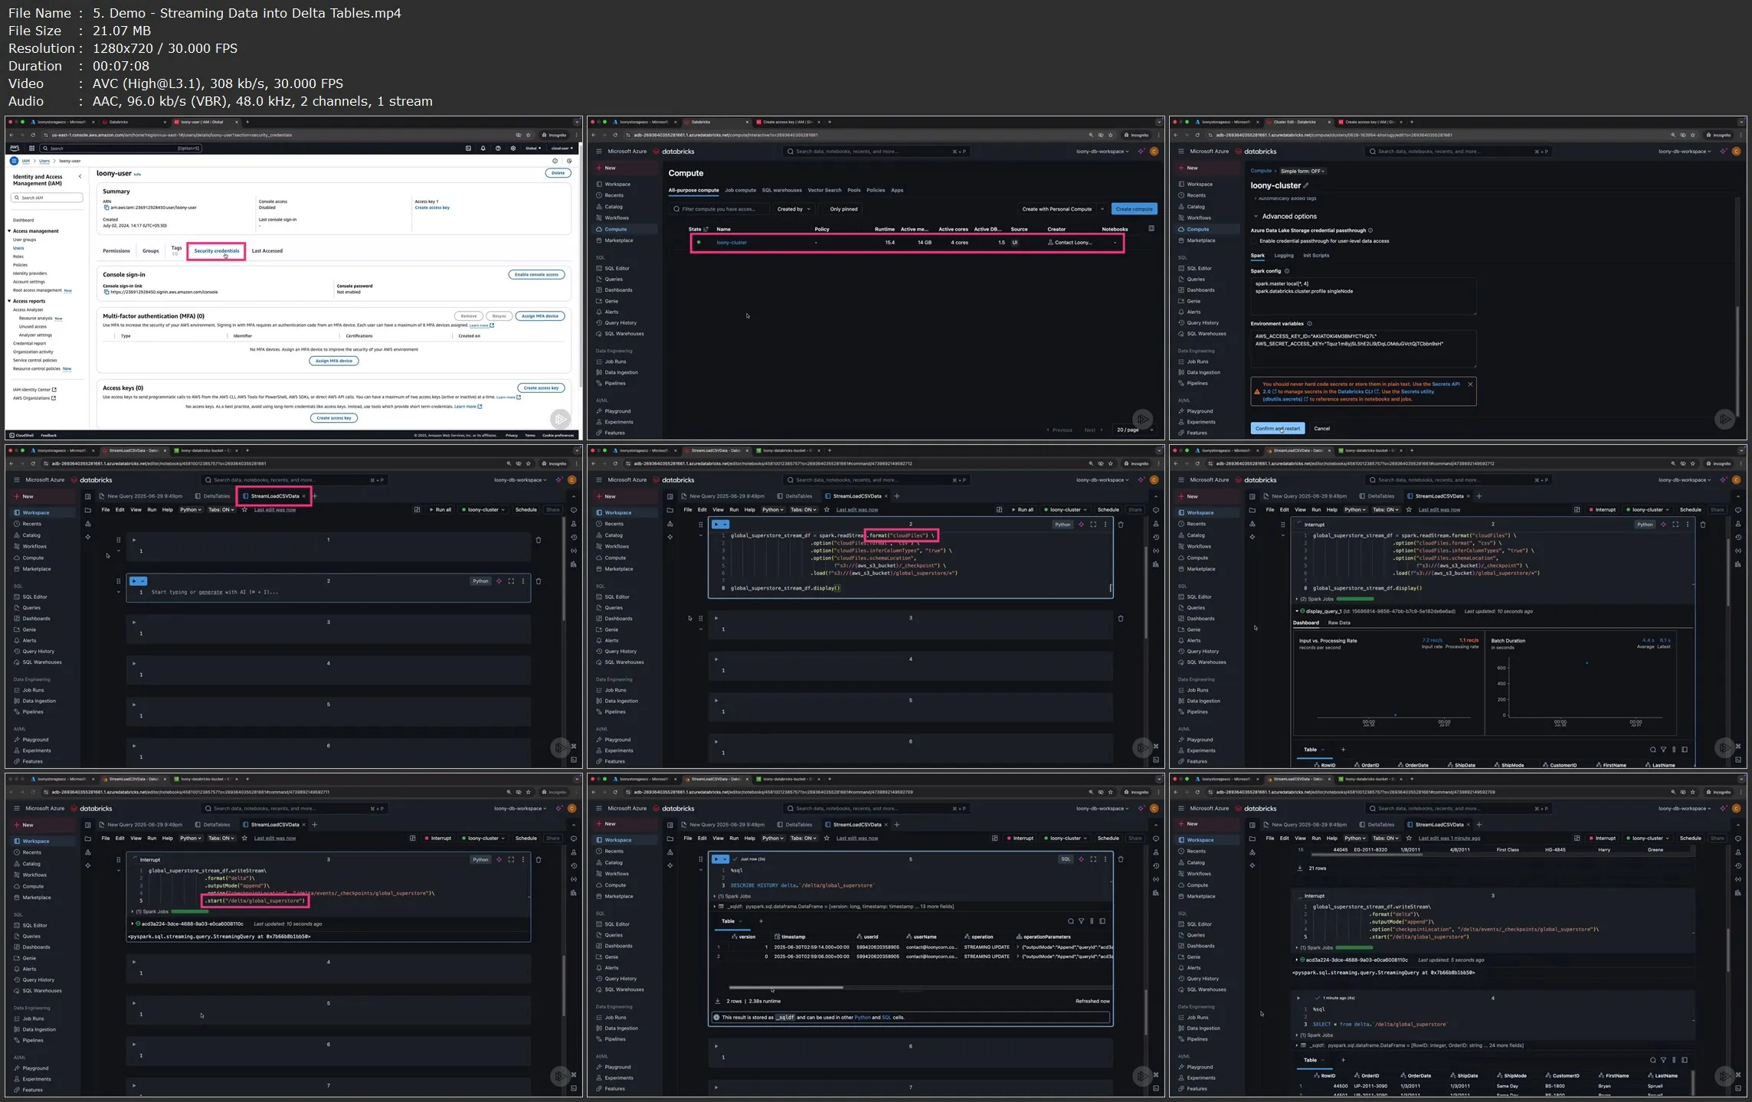Switch to Logging tab in cluster edit
This screenshot has height=1102, width=1752.
click(x=1284, y=256)
